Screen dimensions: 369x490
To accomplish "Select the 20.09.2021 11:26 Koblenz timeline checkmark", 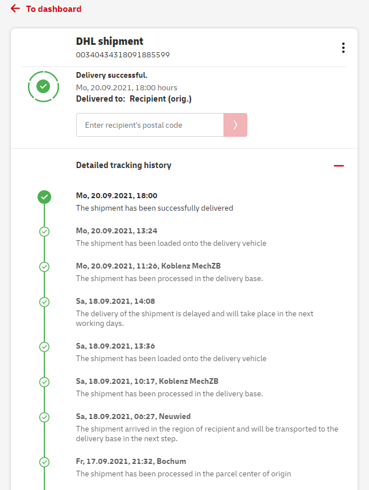I will pos(44,267).
